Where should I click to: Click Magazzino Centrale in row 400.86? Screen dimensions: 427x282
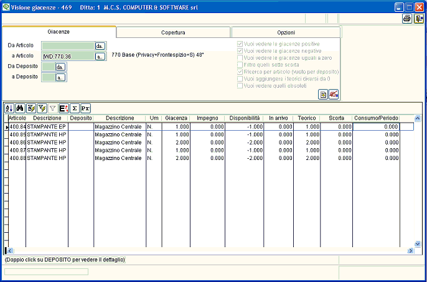tap(118, 143)
